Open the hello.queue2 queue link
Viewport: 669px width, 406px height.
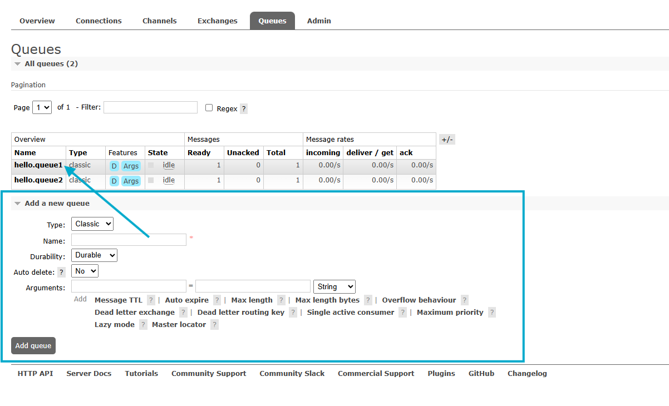38,180
